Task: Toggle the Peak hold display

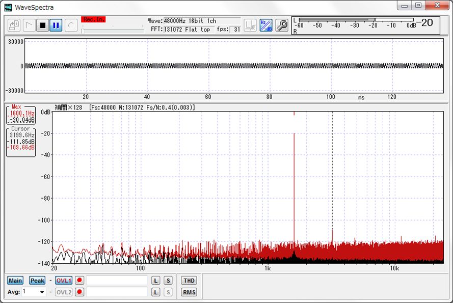Action: [x=37, y=281]
